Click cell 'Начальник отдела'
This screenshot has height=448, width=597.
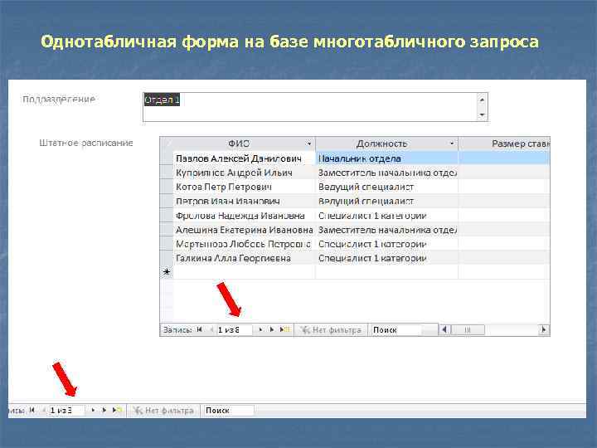387,158
